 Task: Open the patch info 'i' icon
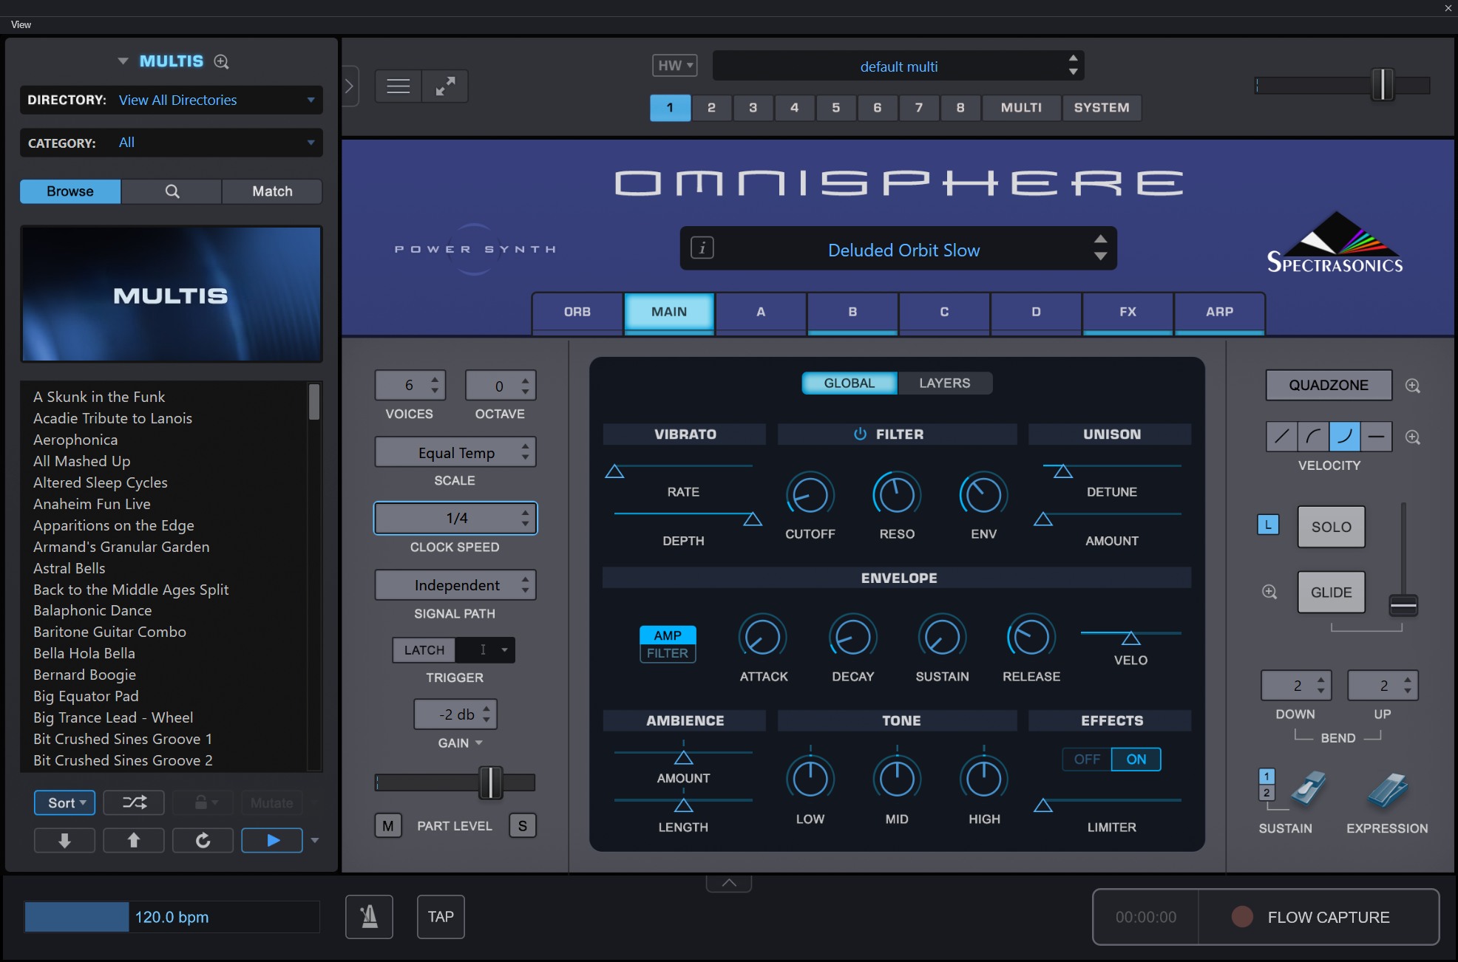point(702,248)
